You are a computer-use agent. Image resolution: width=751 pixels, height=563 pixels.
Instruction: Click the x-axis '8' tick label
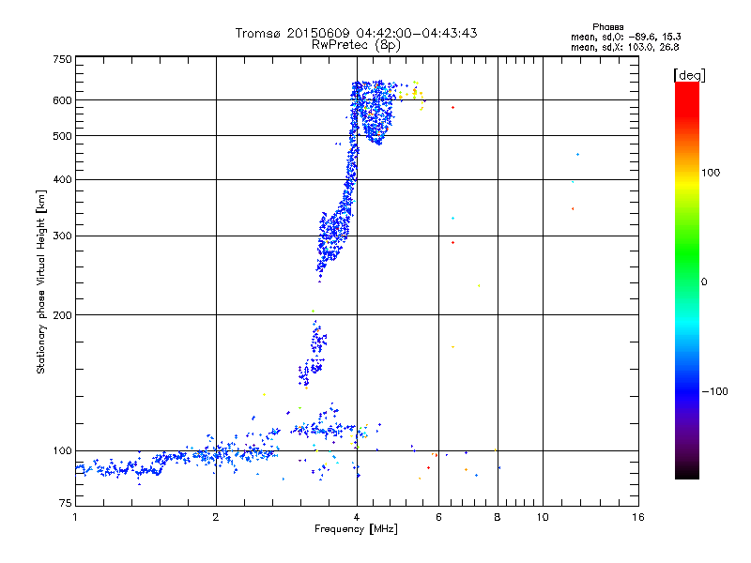point(498,517)
